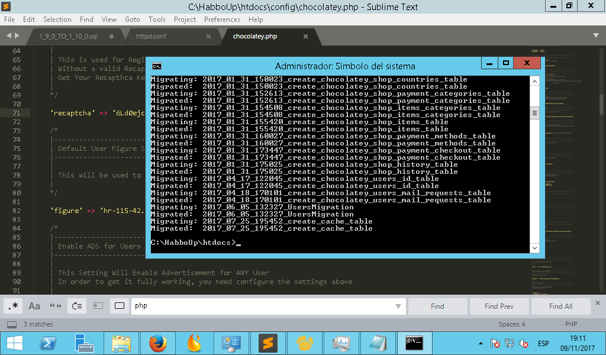Click the Find Prev button
606x355 pixels.
[499, 306]
